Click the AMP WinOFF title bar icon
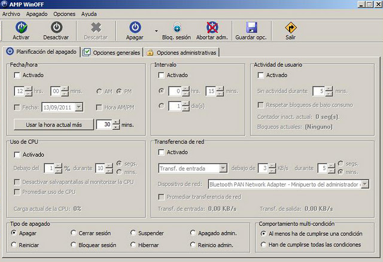Screen dimensions: 383x262 (6, 4)
